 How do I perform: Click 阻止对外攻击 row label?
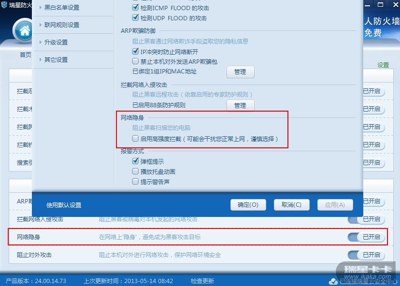coord(34,255)
